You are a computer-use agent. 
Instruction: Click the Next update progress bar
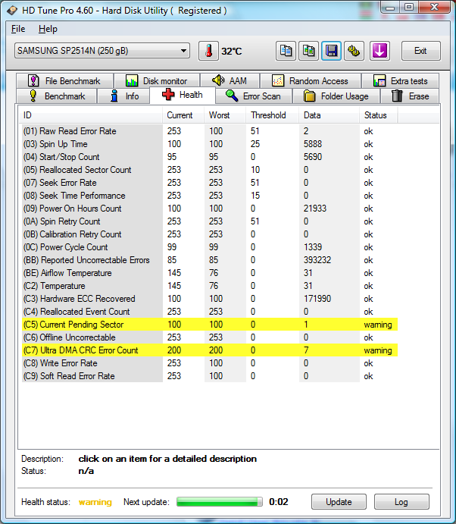click(x=220, y=501)
